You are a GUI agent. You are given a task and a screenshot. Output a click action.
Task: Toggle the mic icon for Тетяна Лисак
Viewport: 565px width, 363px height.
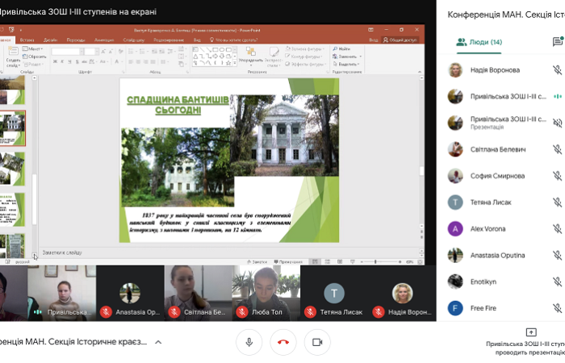click(x=557, y=202)
